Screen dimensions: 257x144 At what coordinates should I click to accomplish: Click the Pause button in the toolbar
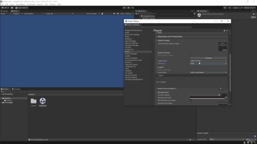(x=128, y=8)
